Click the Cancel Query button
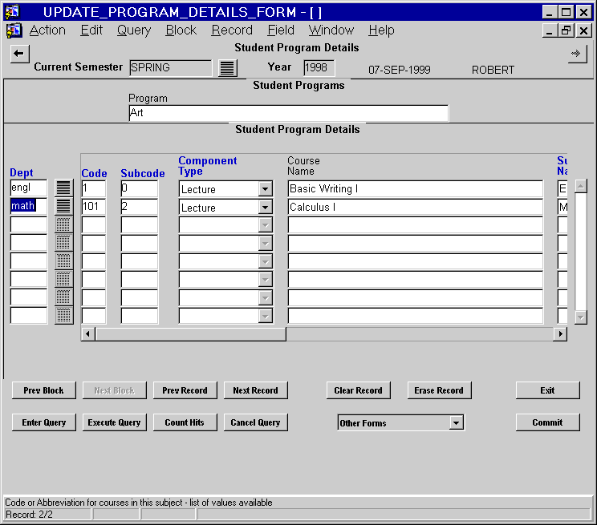This screenshot has height=525, width=597. [255, 422]
